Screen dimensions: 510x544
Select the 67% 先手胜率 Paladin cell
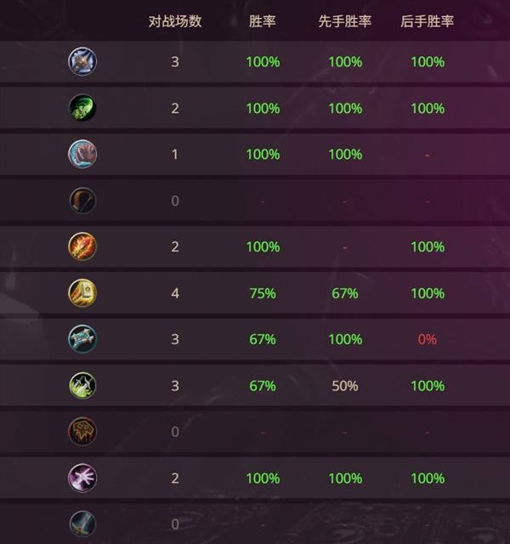(x=344, y=293)
